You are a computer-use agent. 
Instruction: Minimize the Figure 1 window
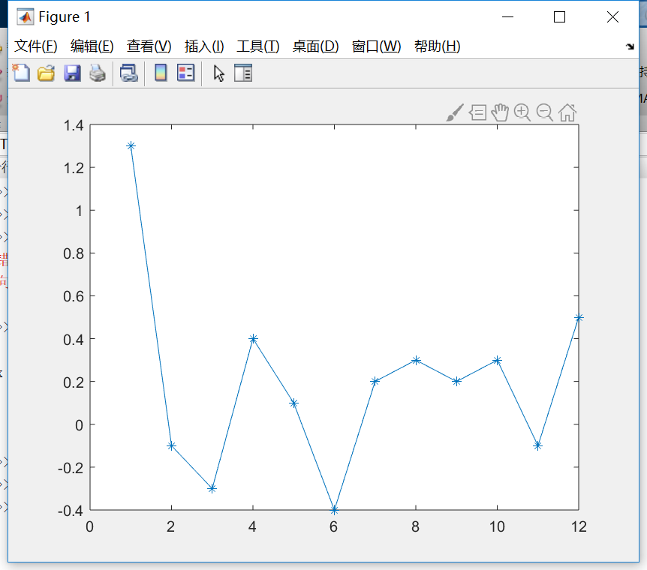click(507, 17)
